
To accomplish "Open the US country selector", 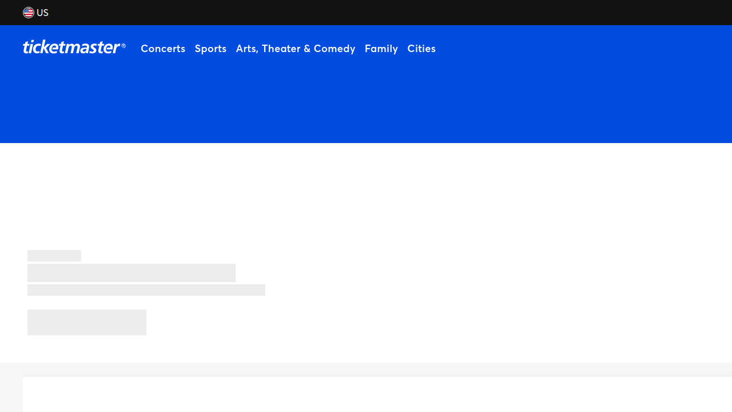I will [35, 12].
